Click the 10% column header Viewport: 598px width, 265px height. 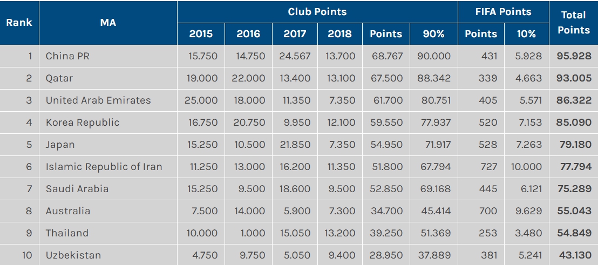point(526,33)
